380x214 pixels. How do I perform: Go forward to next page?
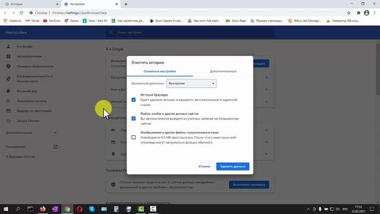pos(13,13)
